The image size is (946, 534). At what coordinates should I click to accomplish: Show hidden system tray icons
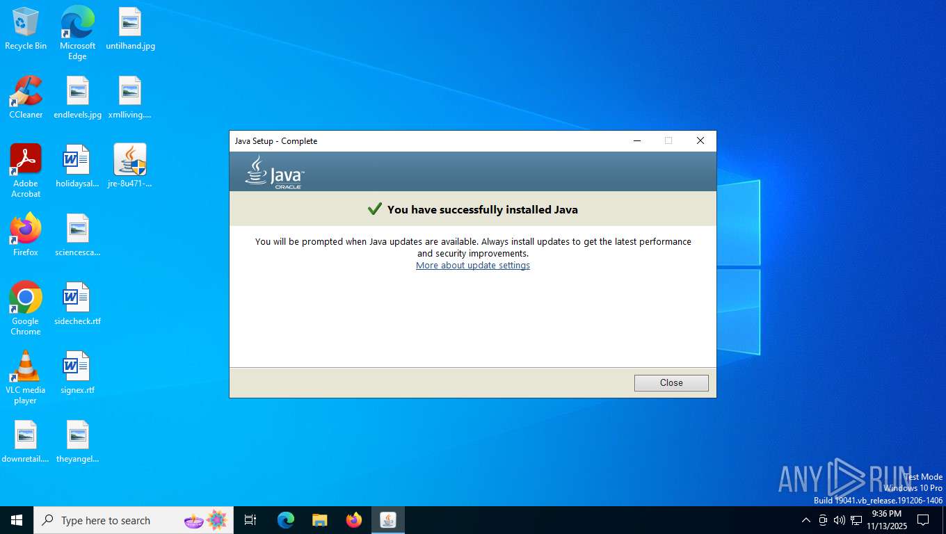pyautogui.click(x=806, y=520)
